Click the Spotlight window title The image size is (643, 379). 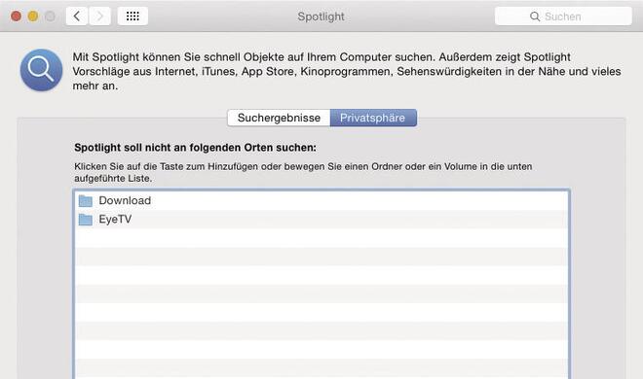[321, 17]
